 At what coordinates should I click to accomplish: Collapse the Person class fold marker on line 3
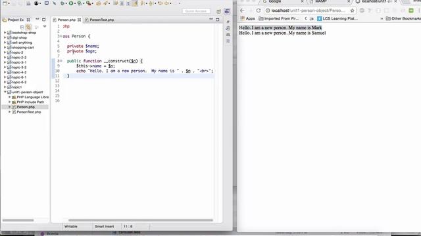click(x=61, y=36)
